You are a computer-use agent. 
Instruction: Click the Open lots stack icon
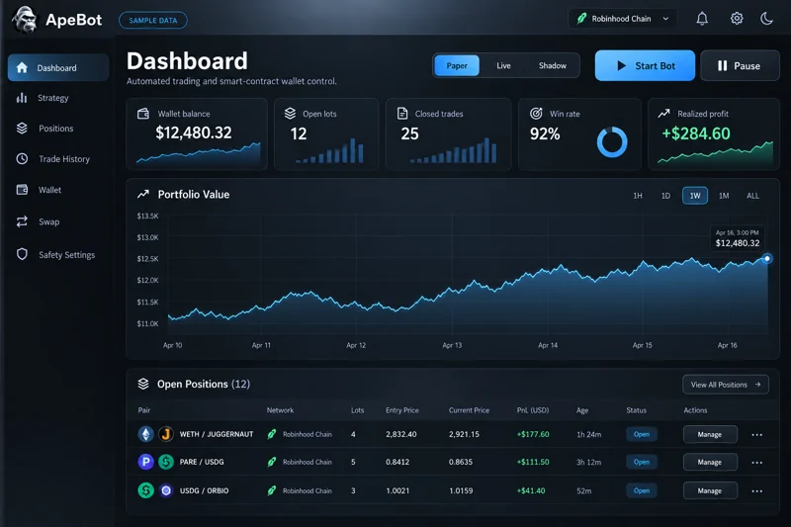coord(290,114)
